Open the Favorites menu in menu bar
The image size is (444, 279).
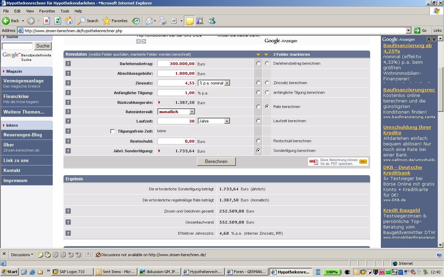click(x=47, y=11)
